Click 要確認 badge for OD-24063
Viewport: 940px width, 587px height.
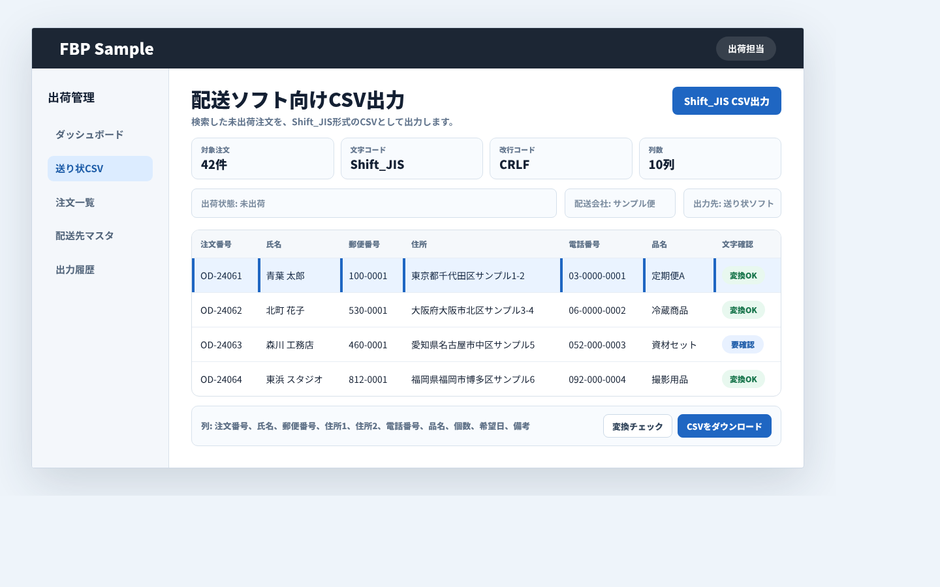(743, 344)
